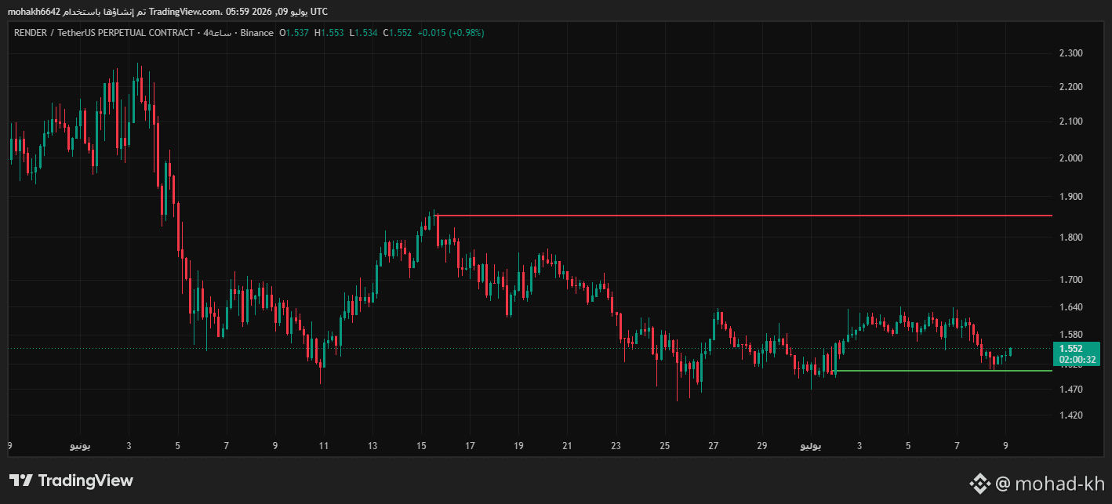Click the 2.200 price axis label
Image resolution: width=1112 pixels, height=504 pixels.
(1070, 86)
